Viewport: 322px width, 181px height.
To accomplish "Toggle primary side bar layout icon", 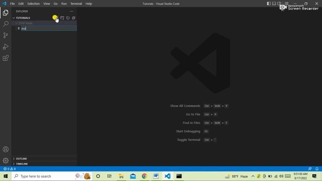I will pyautogui.click(x=269, y=4).
